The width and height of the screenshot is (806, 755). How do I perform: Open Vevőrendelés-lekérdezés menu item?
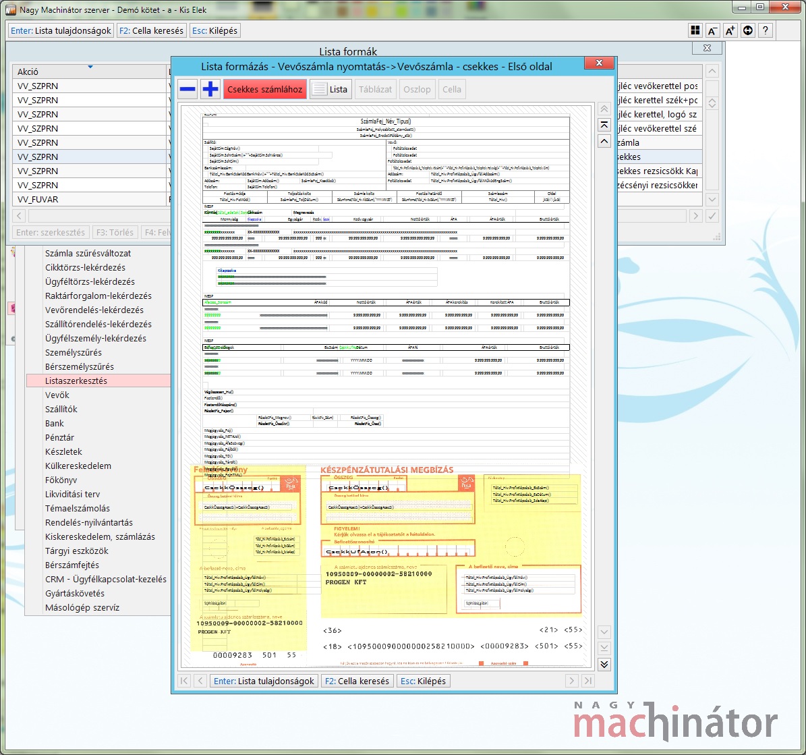94,310
